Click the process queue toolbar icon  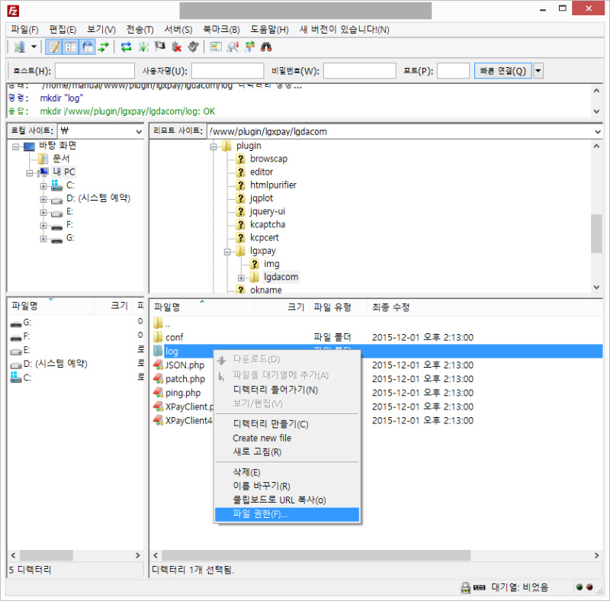click(x=143, y=47)
